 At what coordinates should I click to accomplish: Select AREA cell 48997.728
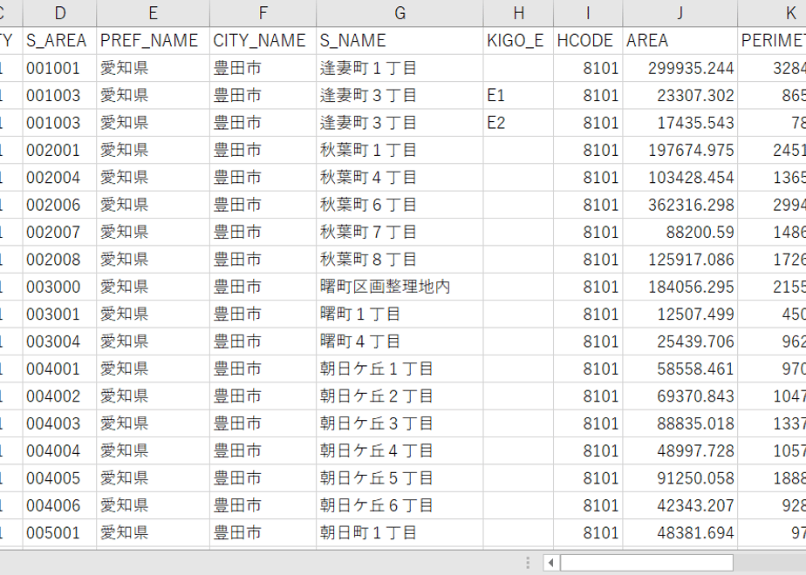[680, 450]
